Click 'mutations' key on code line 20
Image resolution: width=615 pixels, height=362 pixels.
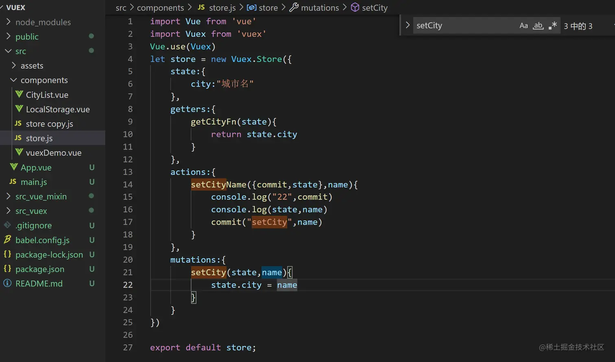(193, 260)
